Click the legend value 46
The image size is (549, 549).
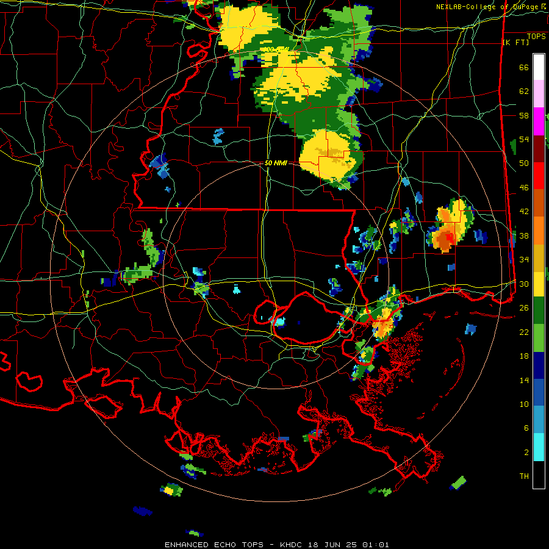click(x=524, y=188)
